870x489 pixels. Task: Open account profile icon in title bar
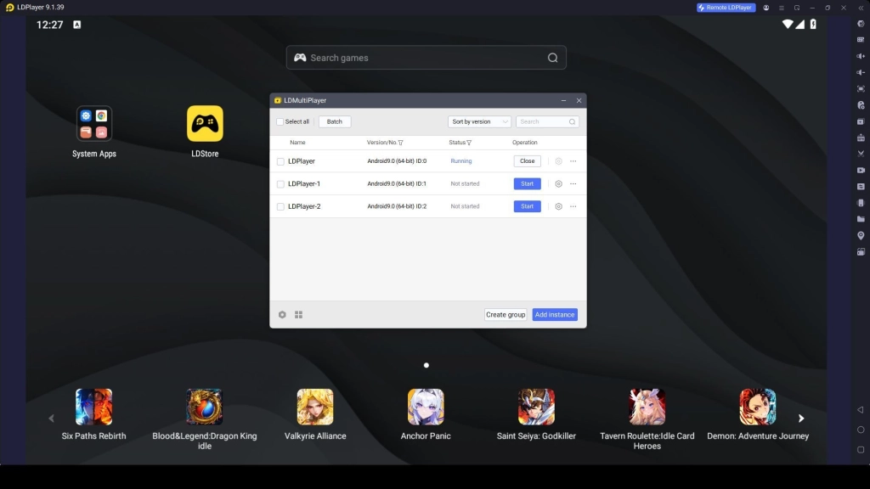[x=766, y=8]
